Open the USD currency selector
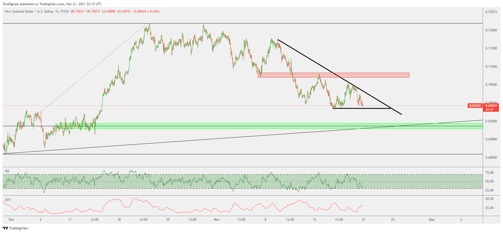Image resolution: width=503 pixels, height=233 pixels. click(x=491, y=12)
